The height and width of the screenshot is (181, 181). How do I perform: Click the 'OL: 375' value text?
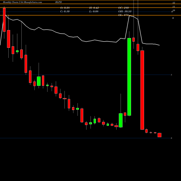123,15
